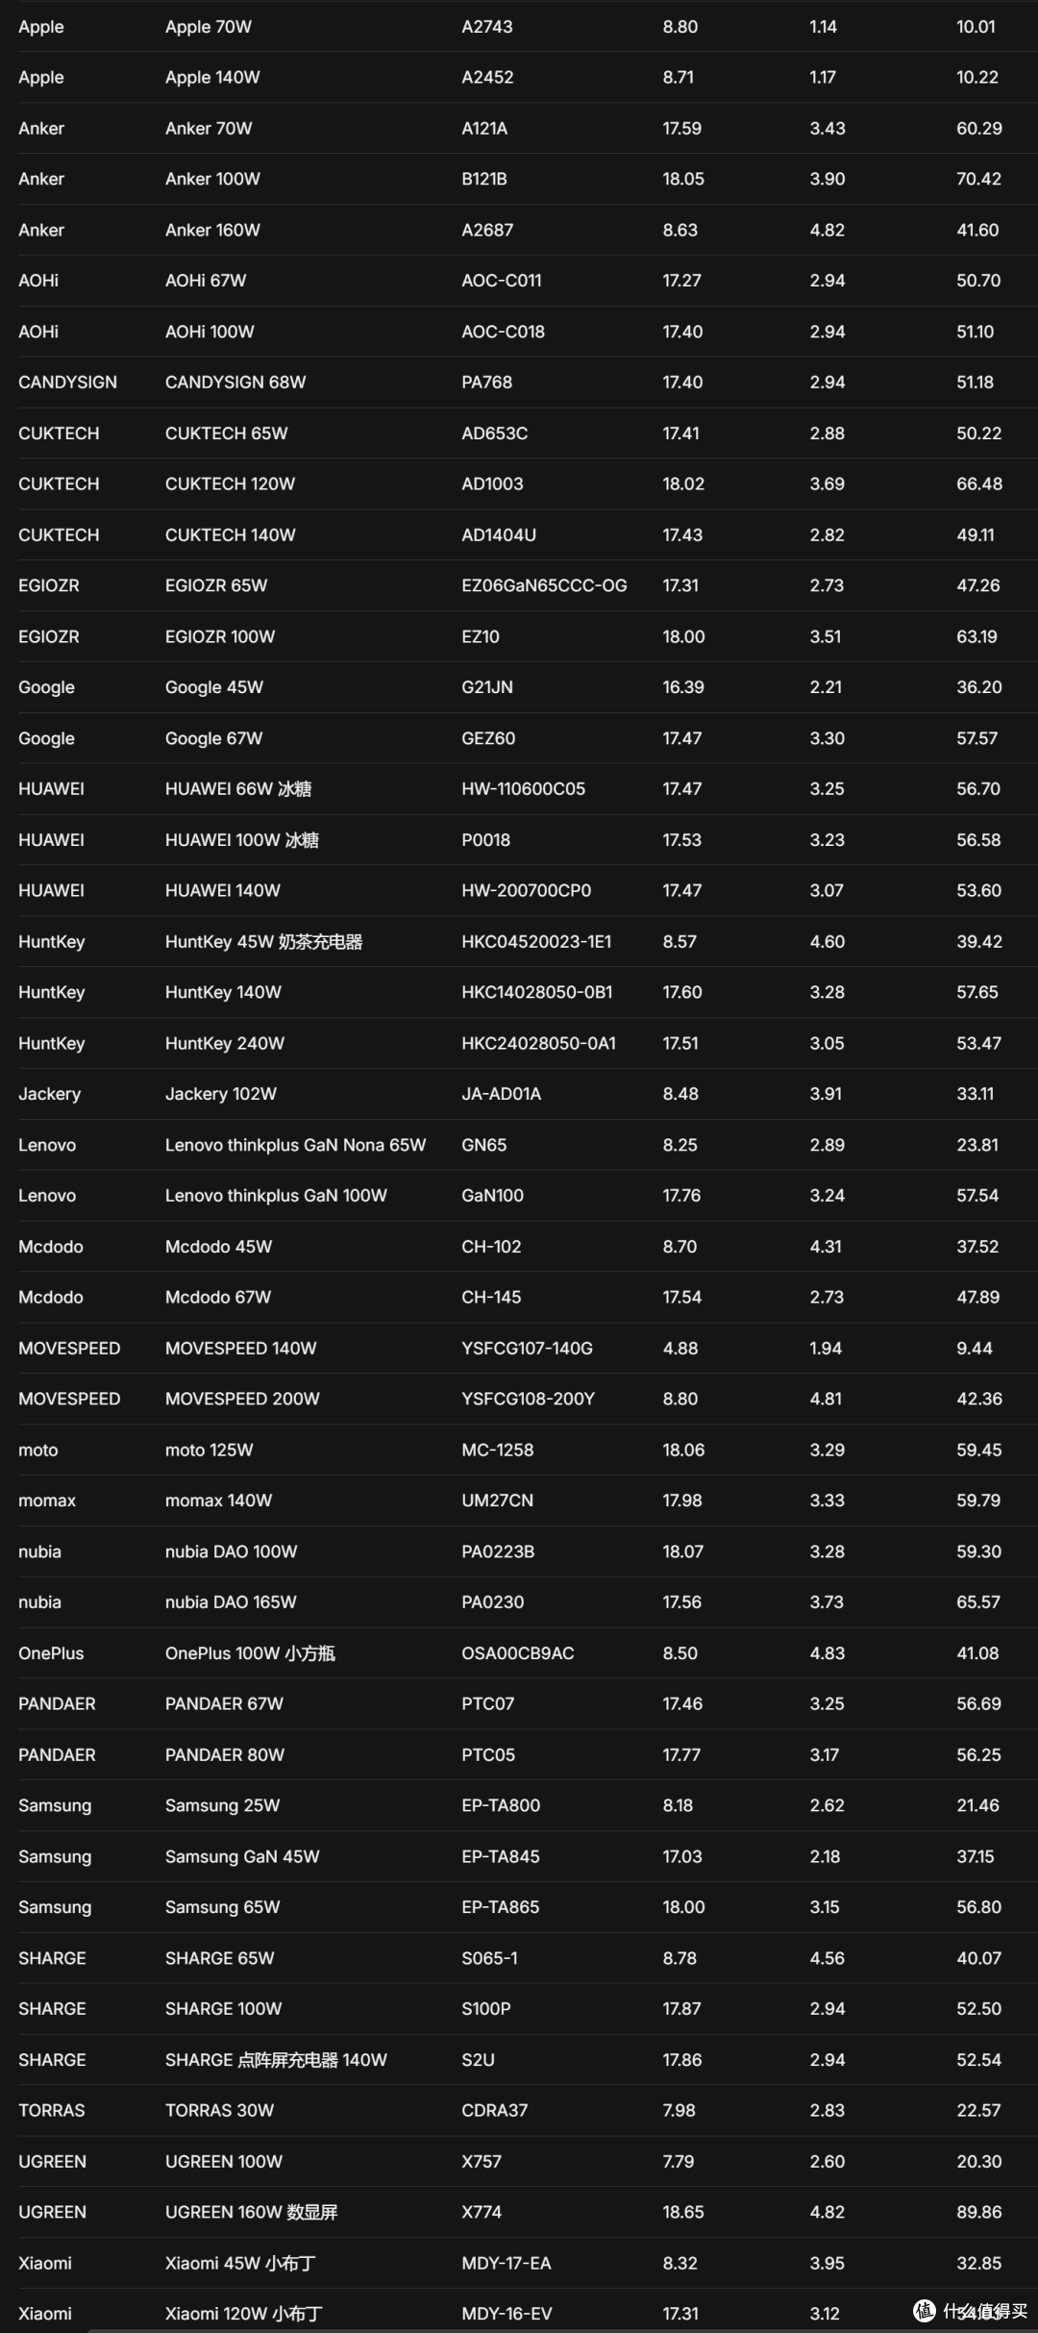The width and height of the screenshot is (1038, 2333).
Task: Click the AOC-C011 model cell
Action: pyautogui.click(x=502, y=281)
